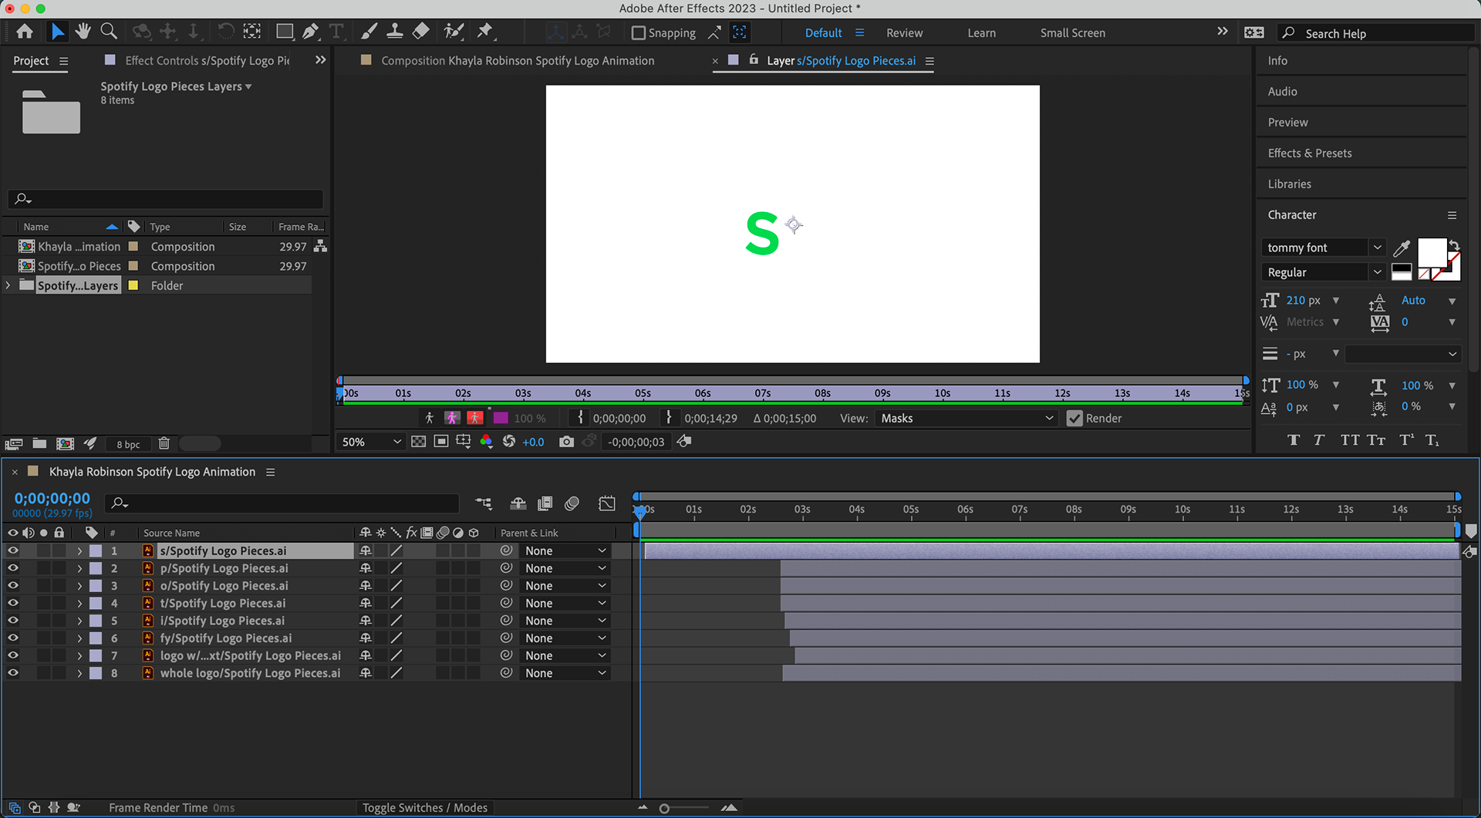Screen dimensions: 1481x818
Task: Click the timeline layer search field
Action: click(282, 503)
